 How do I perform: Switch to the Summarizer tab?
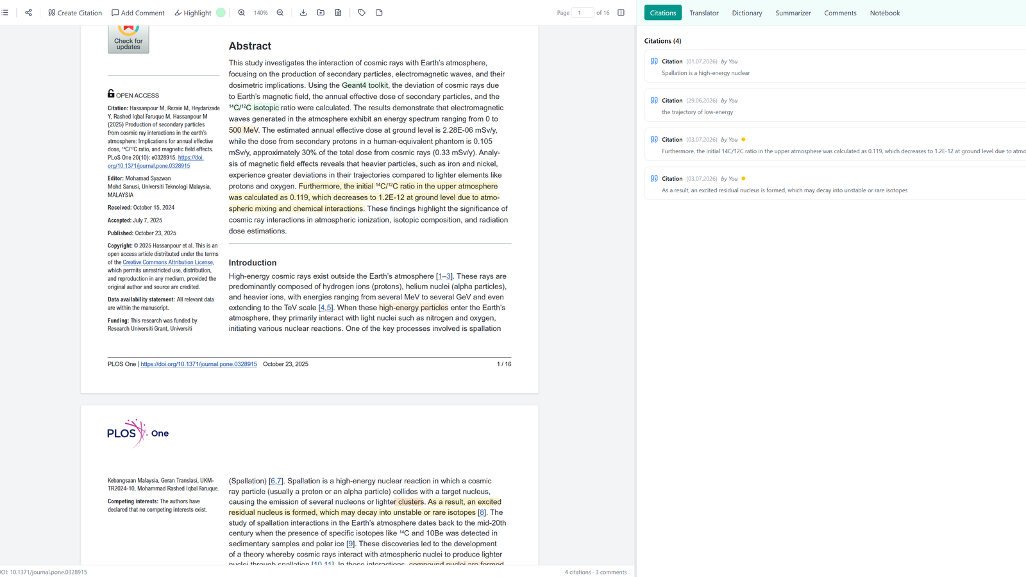(793, 13)
